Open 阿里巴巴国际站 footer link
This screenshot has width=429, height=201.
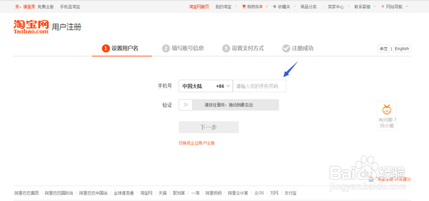tap(59, 193)
